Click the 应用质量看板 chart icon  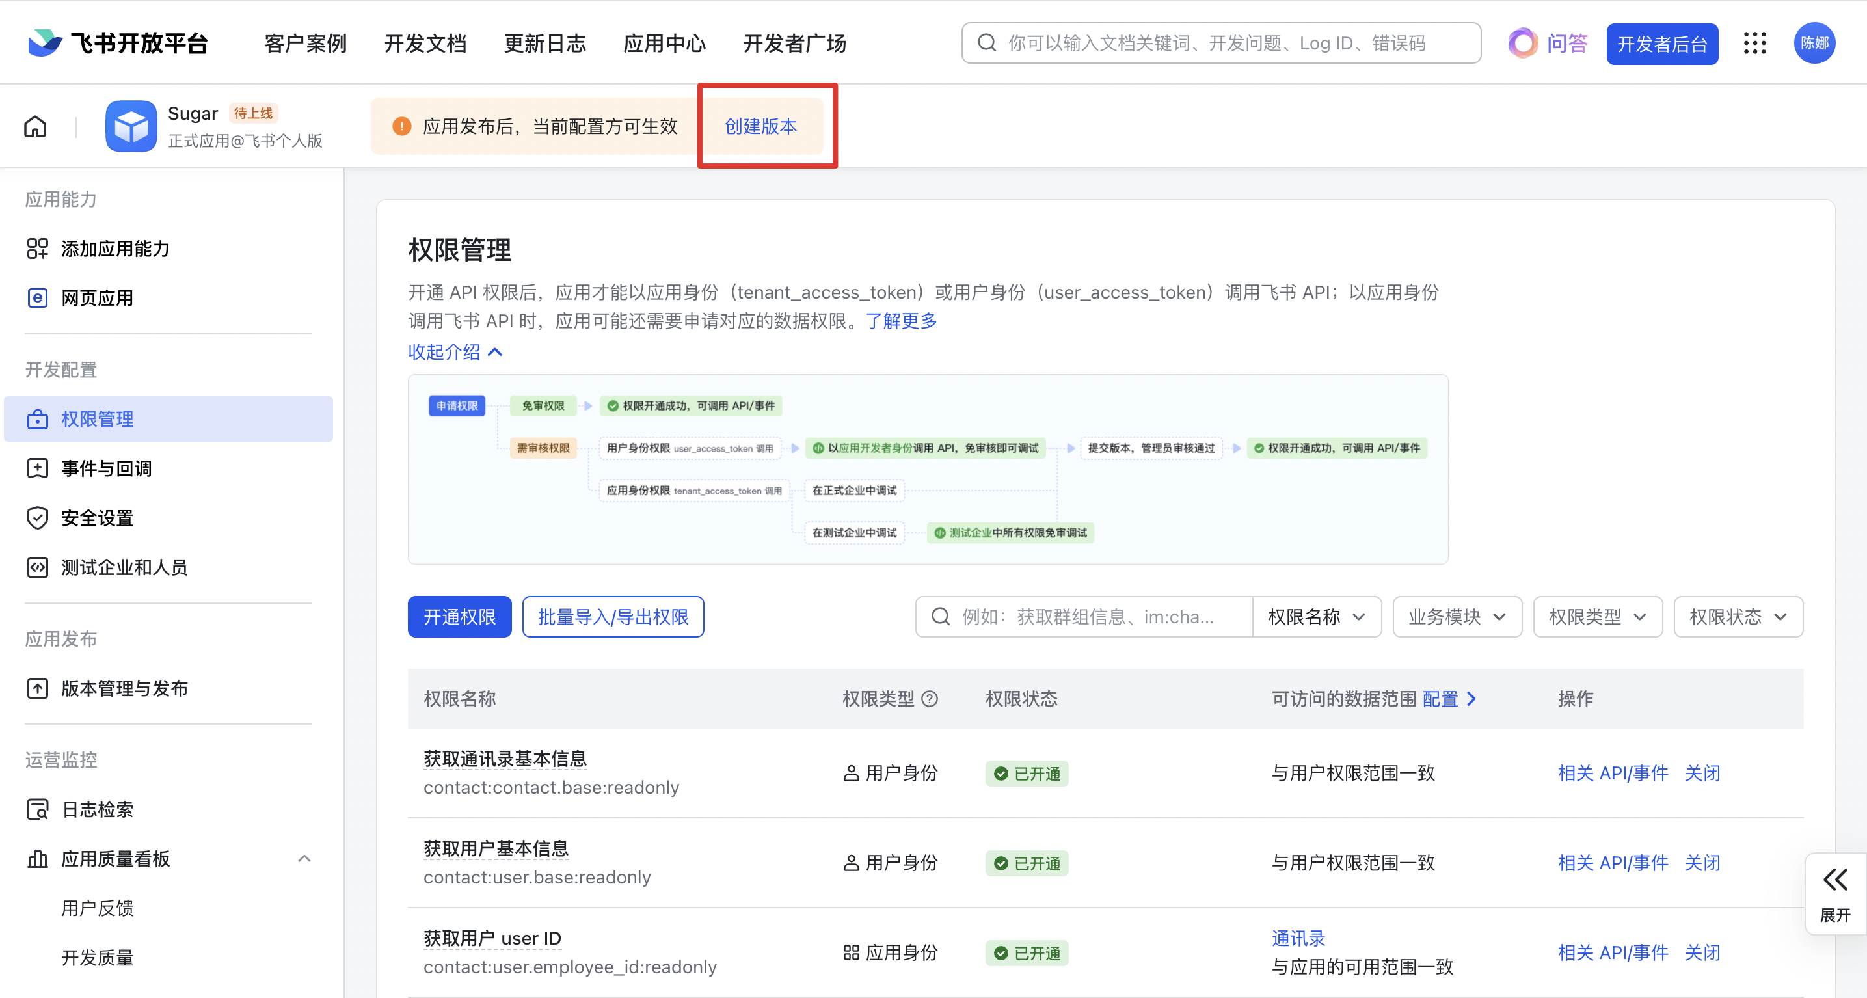pos(37,859)
